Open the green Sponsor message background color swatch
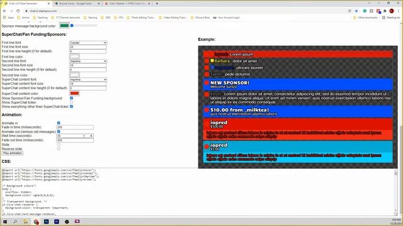Viewport: 403px width, 226px height. point(64,26)
